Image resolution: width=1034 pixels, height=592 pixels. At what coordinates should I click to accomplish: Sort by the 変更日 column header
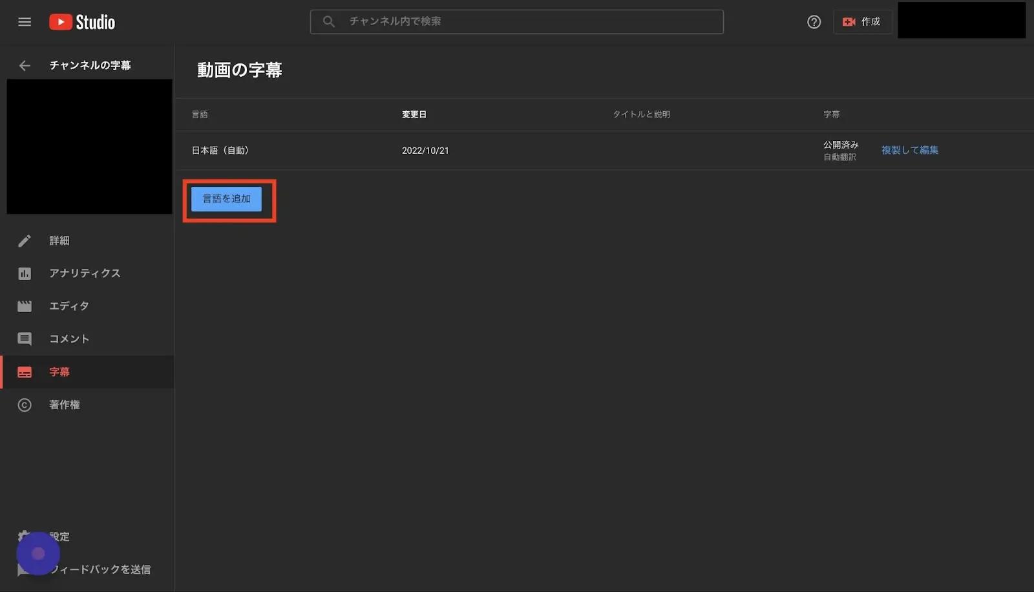point(414,114)
